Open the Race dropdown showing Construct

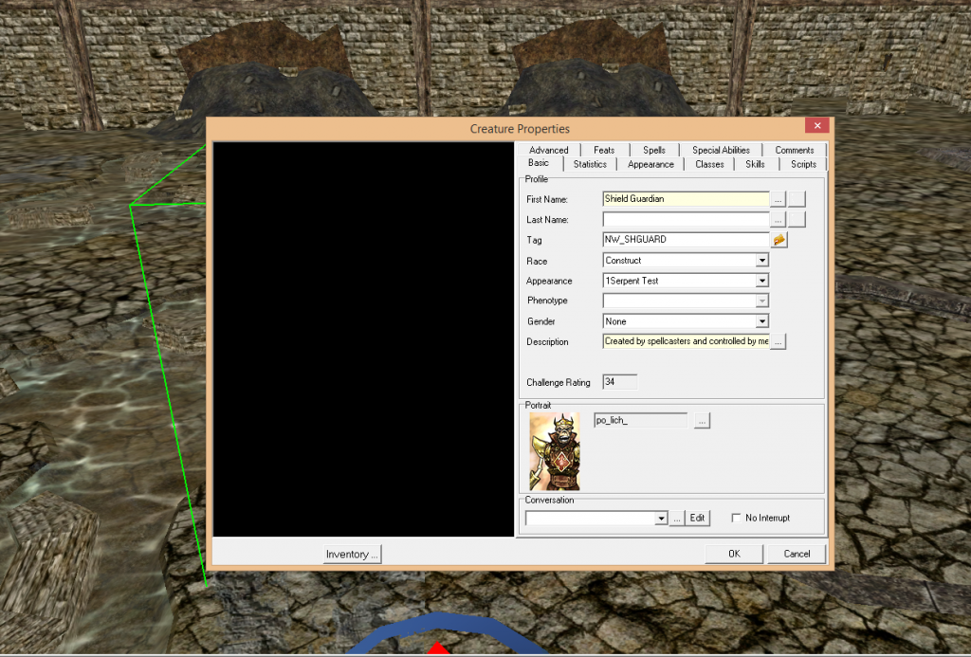(761, 260)
